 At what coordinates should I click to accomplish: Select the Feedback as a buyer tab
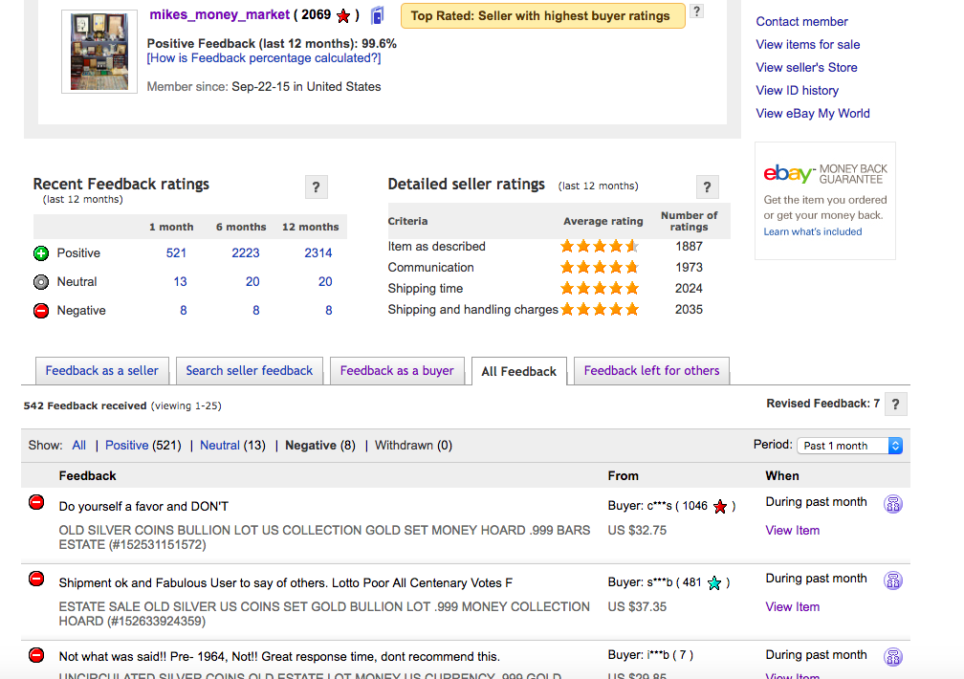[397, 371]
